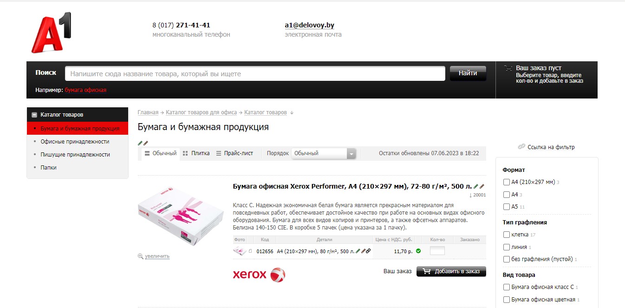Click the shopping cart icon in header
Viewport: 625px width, 308px height.
coord(508,68)
